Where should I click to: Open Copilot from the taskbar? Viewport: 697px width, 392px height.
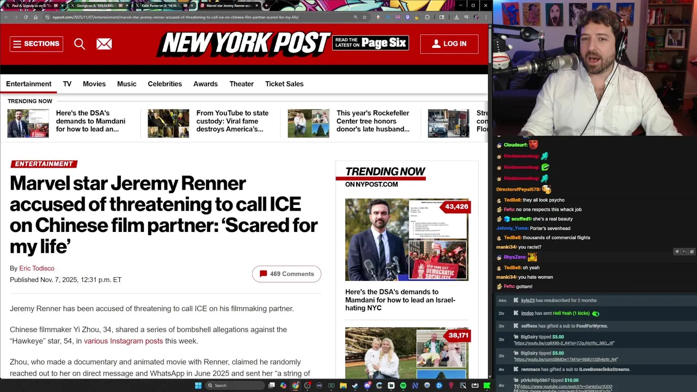[283, 385]
